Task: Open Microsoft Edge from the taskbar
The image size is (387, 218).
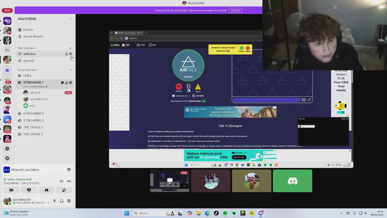Action: click(207, 213)
